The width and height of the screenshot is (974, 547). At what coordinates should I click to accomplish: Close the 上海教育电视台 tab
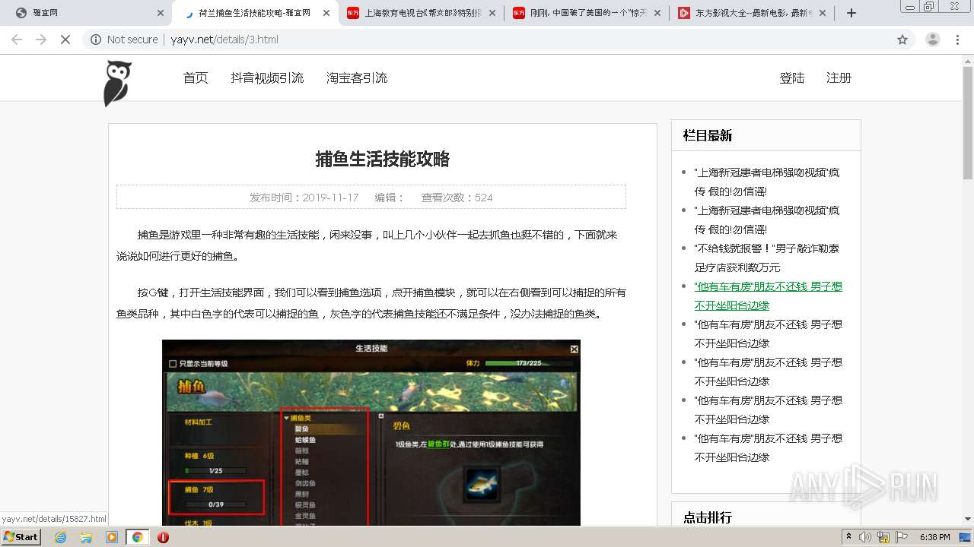tap(492, 13)
